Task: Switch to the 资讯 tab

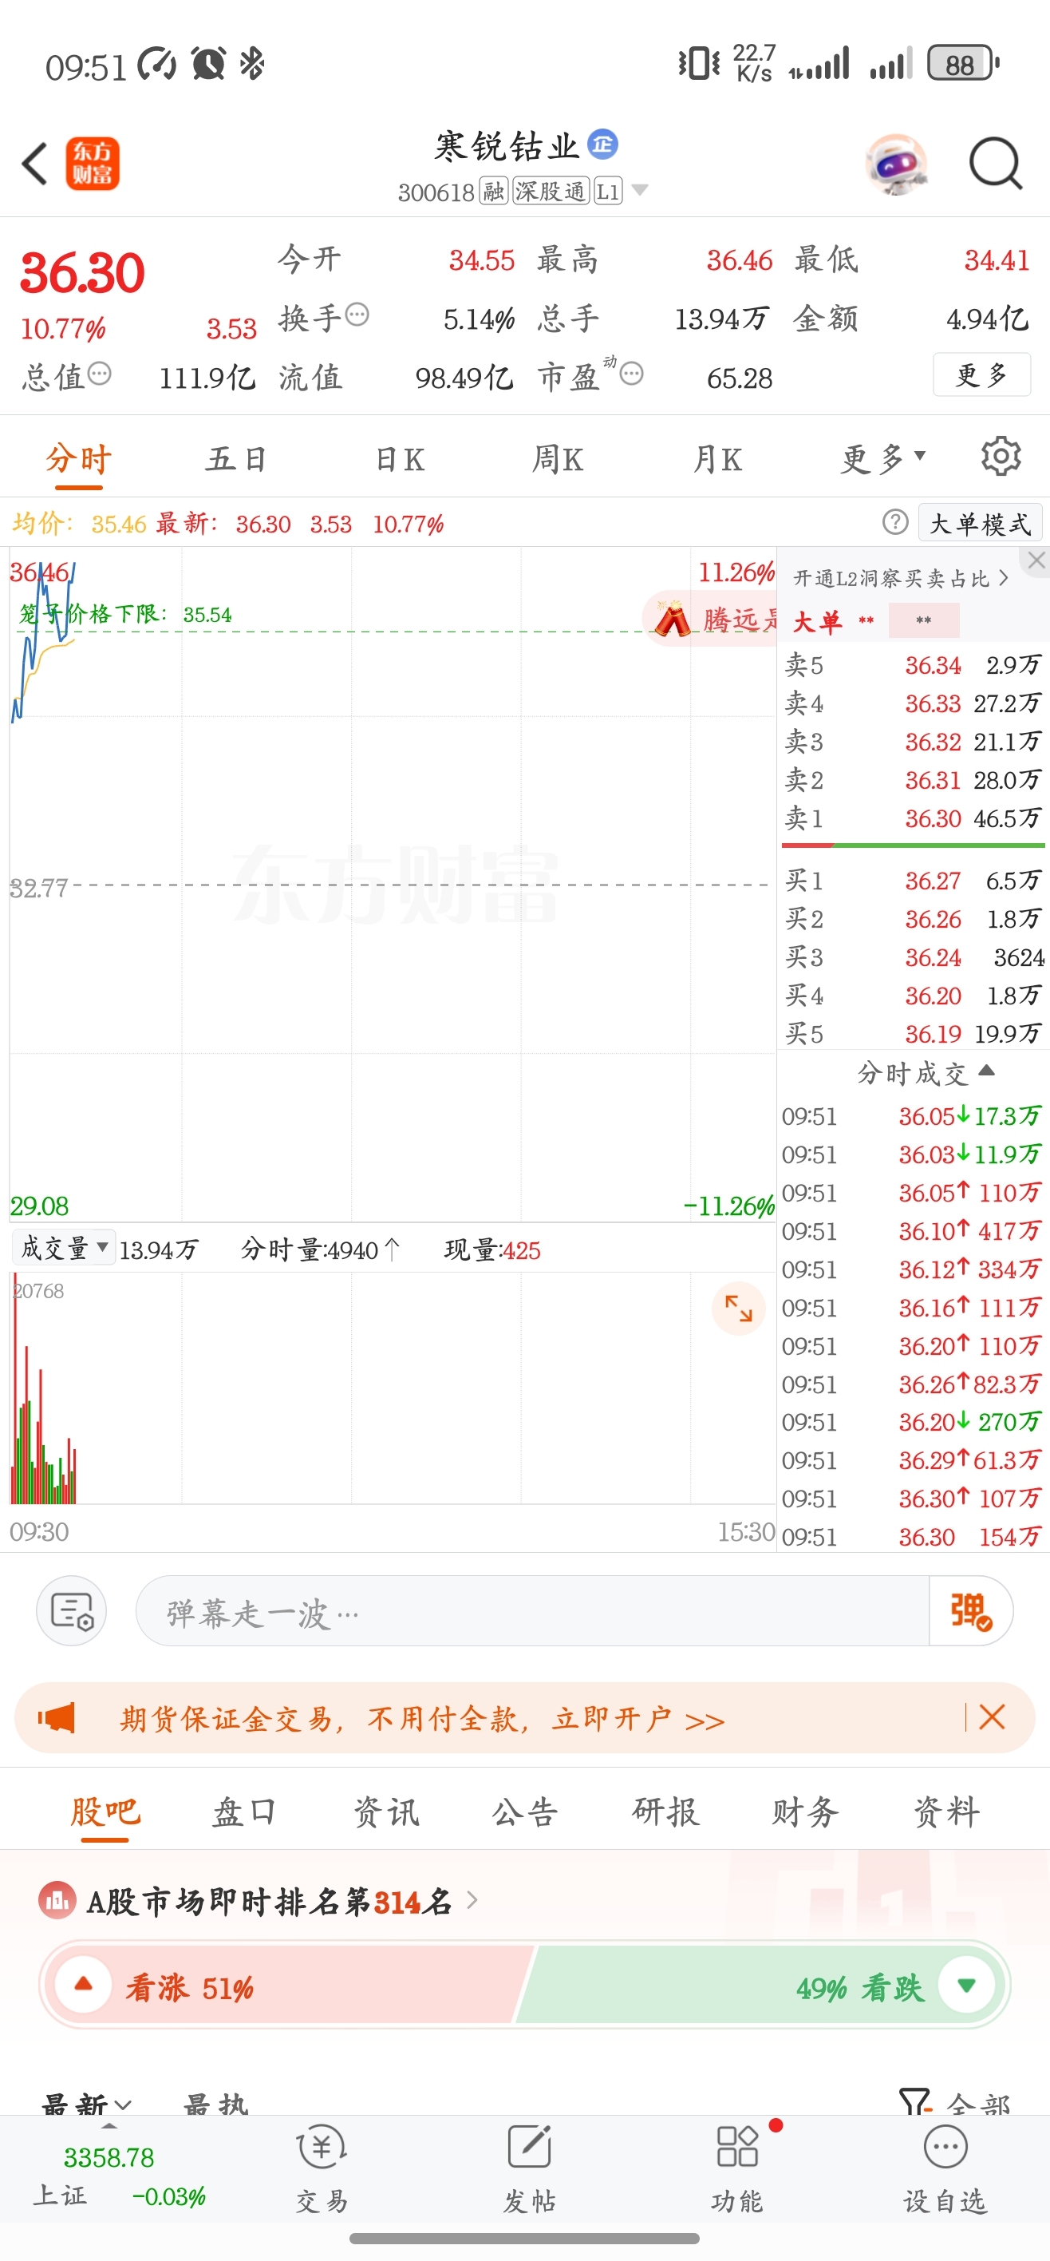Action: [386, 1812]
